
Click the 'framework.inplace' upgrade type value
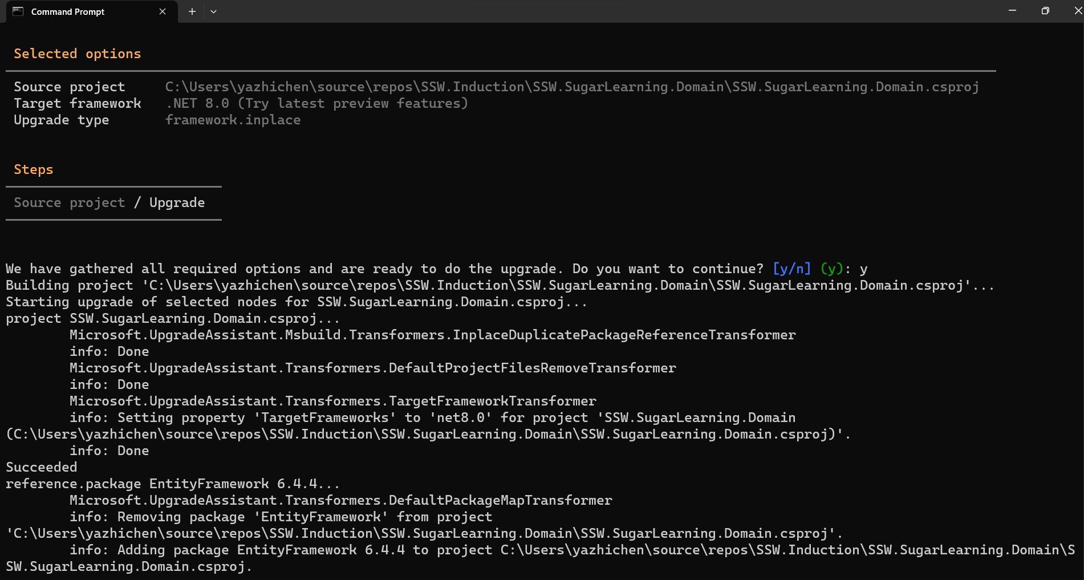(233, 120)
